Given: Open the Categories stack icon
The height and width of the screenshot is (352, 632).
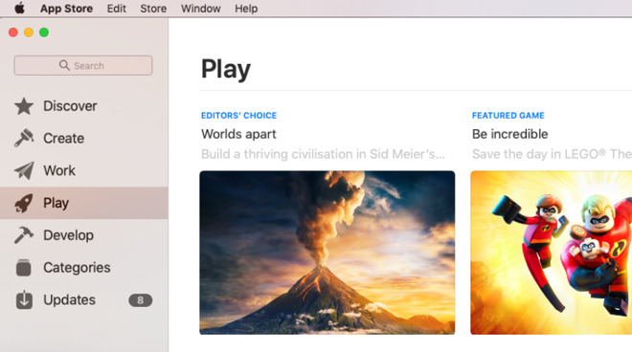Looking at the screenshot, I should [24, 268].
